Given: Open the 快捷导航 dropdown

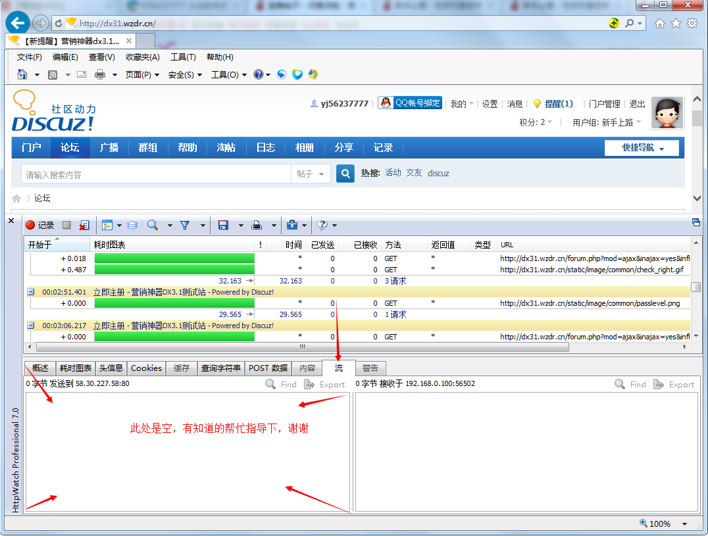Looking at the screenshot, I should [x=642, y=147].
